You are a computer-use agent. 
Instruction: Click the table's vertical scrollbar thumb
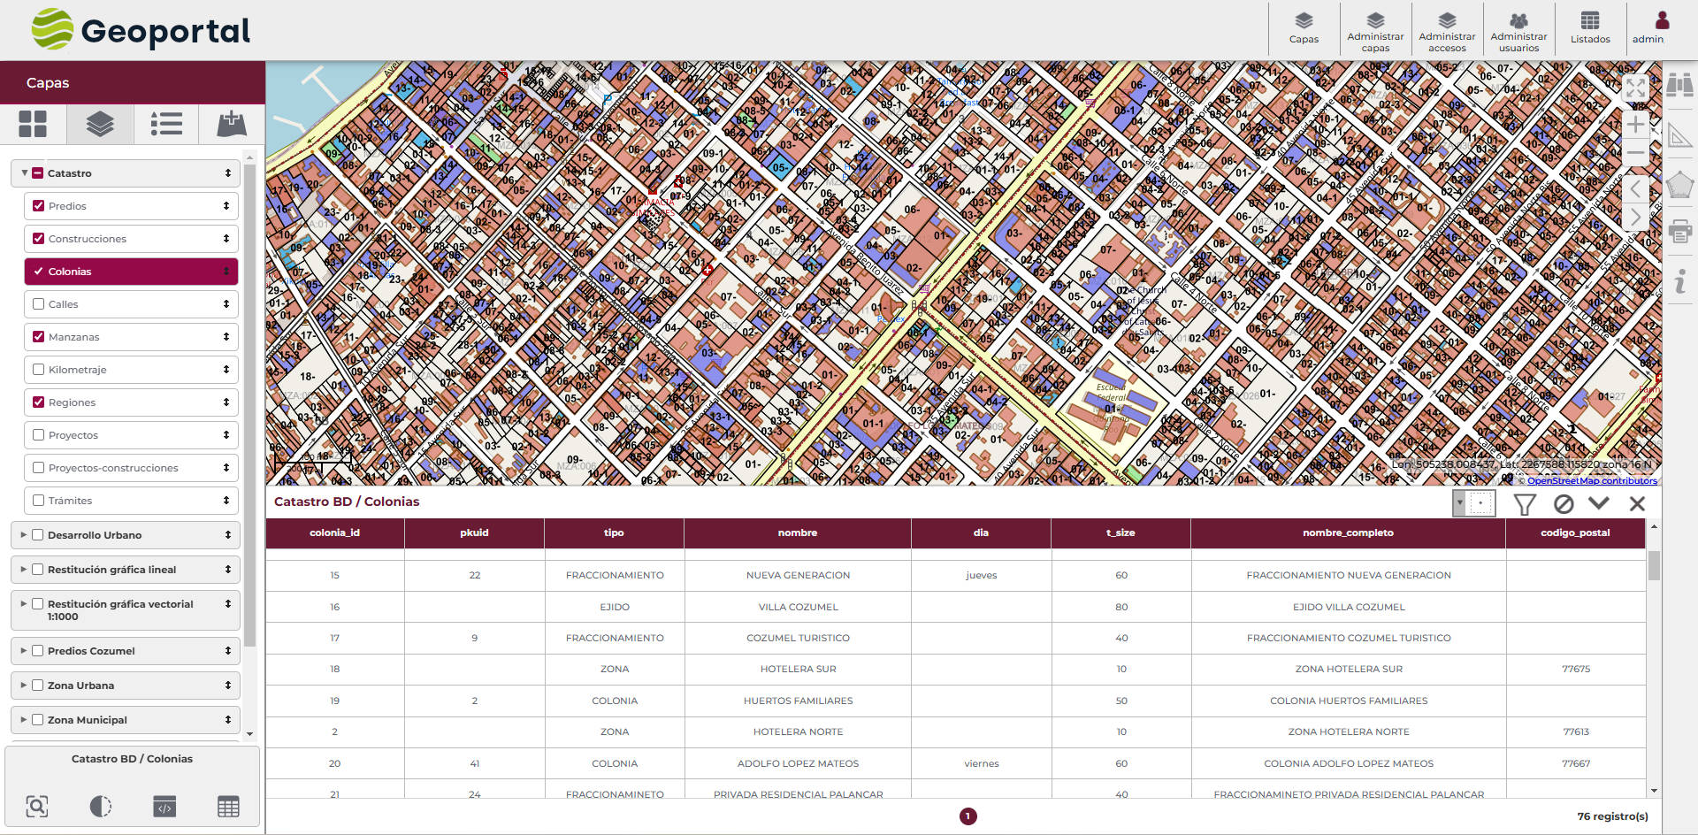click(1653, 565)
